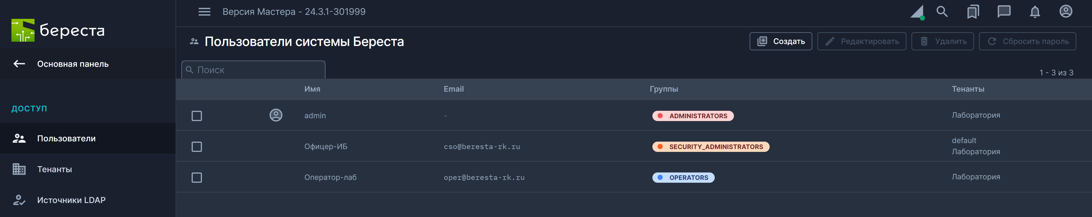1092x217 pixels.
Task: Tick the checkbox for Офицер-ИБ
Action: [197, 147]
